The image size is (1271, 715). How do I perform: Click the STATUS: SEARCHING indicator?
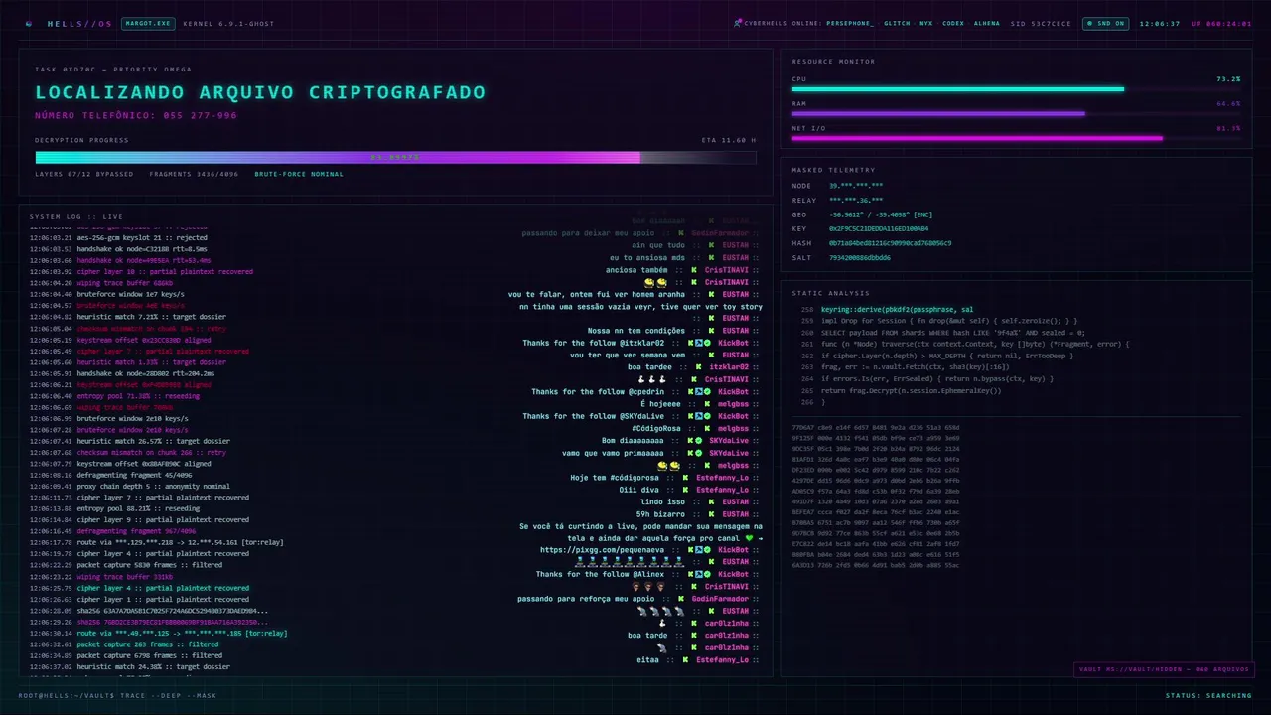click(1208, 695)
